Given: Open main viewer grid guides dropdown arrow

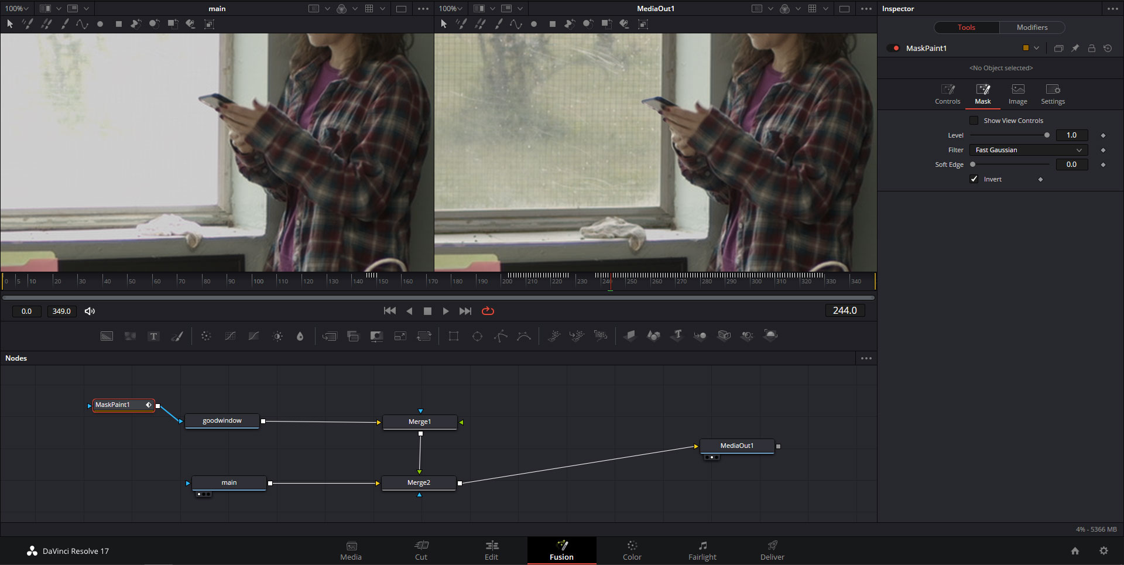Looking at the screenshot, I should [x=382, y=9].
